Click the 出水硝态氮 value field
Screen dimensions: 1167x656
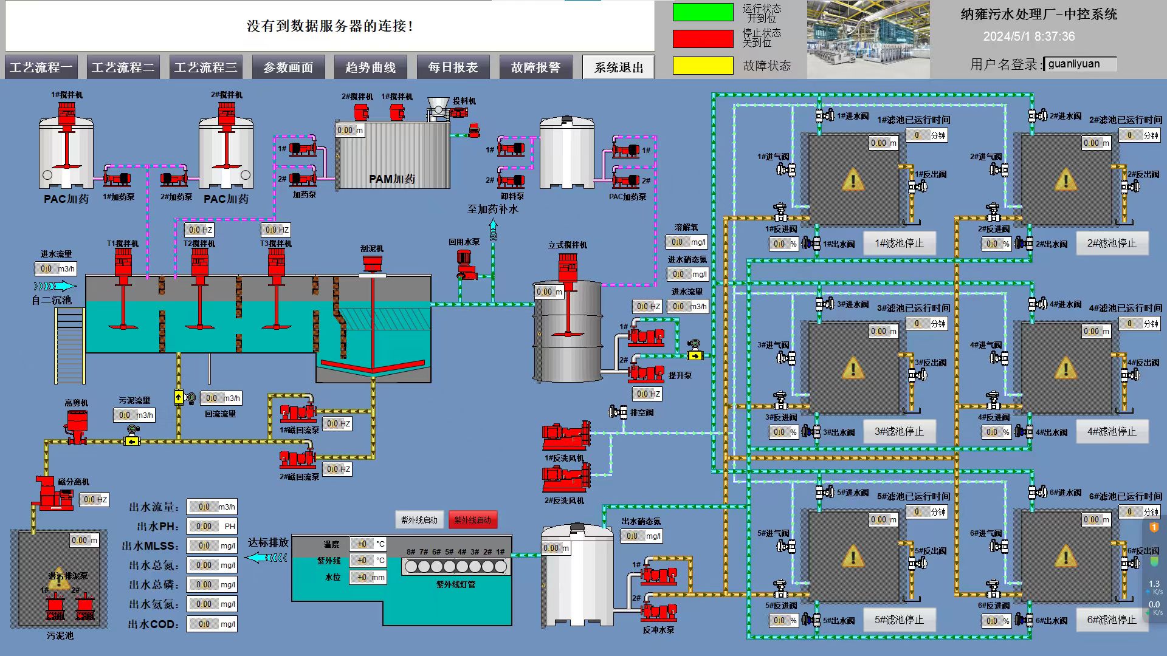[x=642, y=536]
